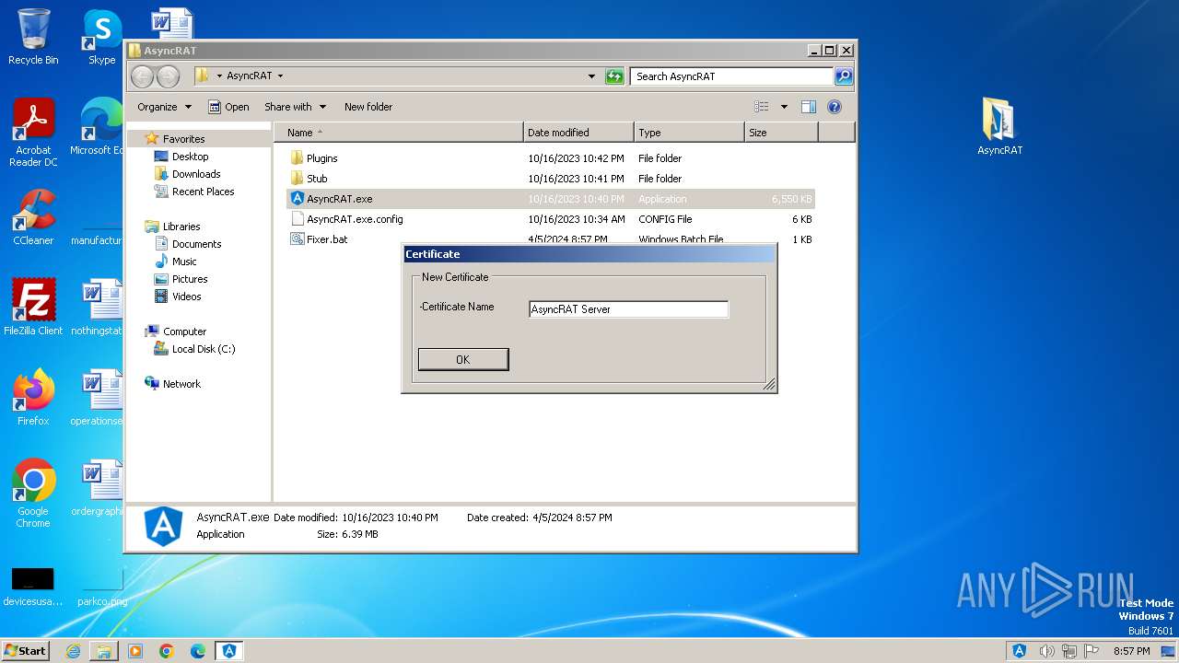The width and height of the screenshot is (1179, 663).
Task: Open the Recycle Bin desktop icon
Action: 33,37
